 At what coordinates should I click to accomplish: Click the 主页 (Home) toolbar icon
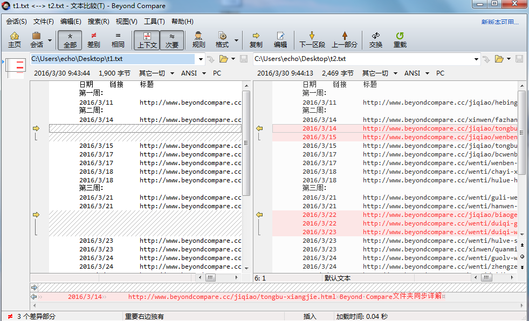click(x=15, y=40)
